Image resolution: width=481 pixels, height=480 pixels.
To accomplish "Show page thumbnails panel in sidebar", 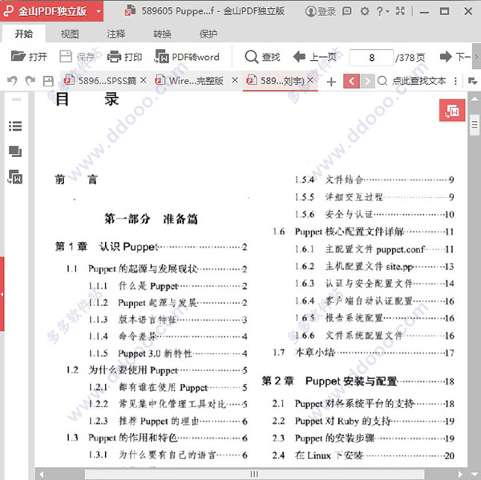I will (x=15, y=151).
